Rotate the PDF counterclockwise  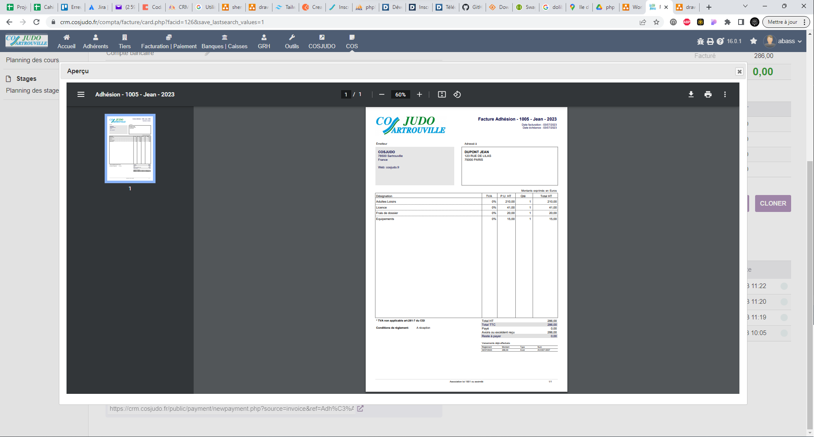pos(457,94)
